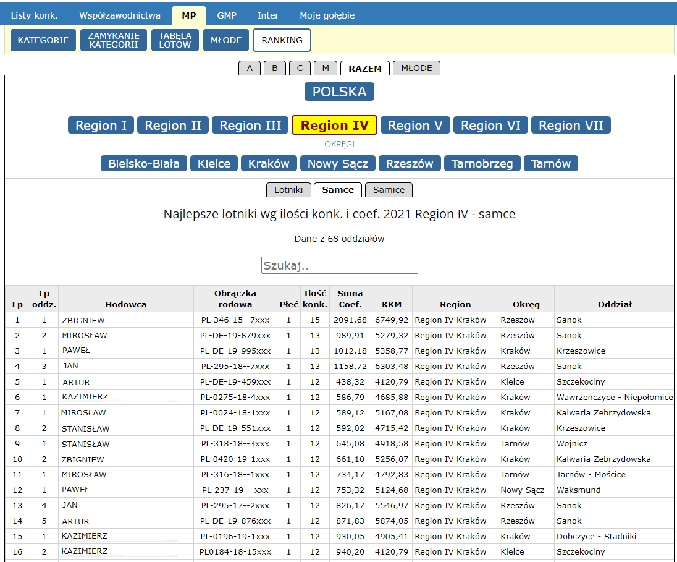The image size is (677, 562).
Task: Open Moje gołębie tab
Action: 327,15
